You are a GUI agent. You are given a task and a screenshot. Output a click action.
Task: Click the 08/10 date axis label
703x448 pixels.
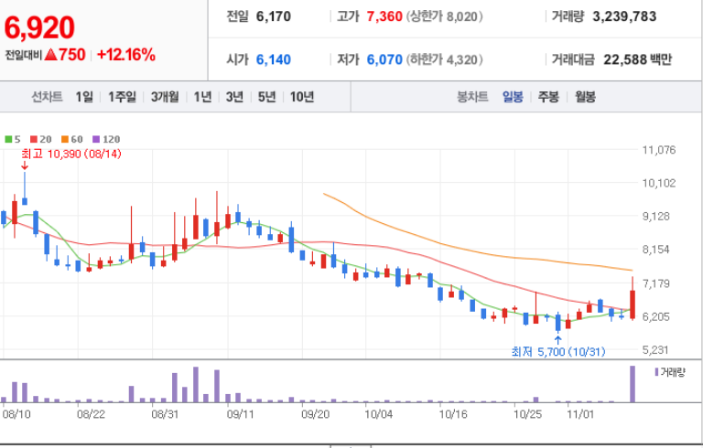click(x=16, y=413)
